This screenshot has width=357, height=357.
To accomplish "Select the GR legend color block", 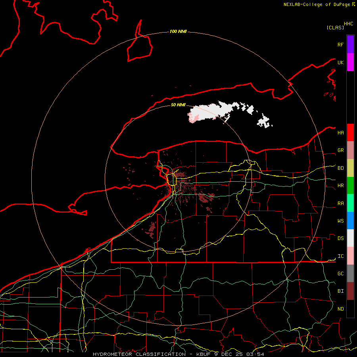I will (350, 150).
